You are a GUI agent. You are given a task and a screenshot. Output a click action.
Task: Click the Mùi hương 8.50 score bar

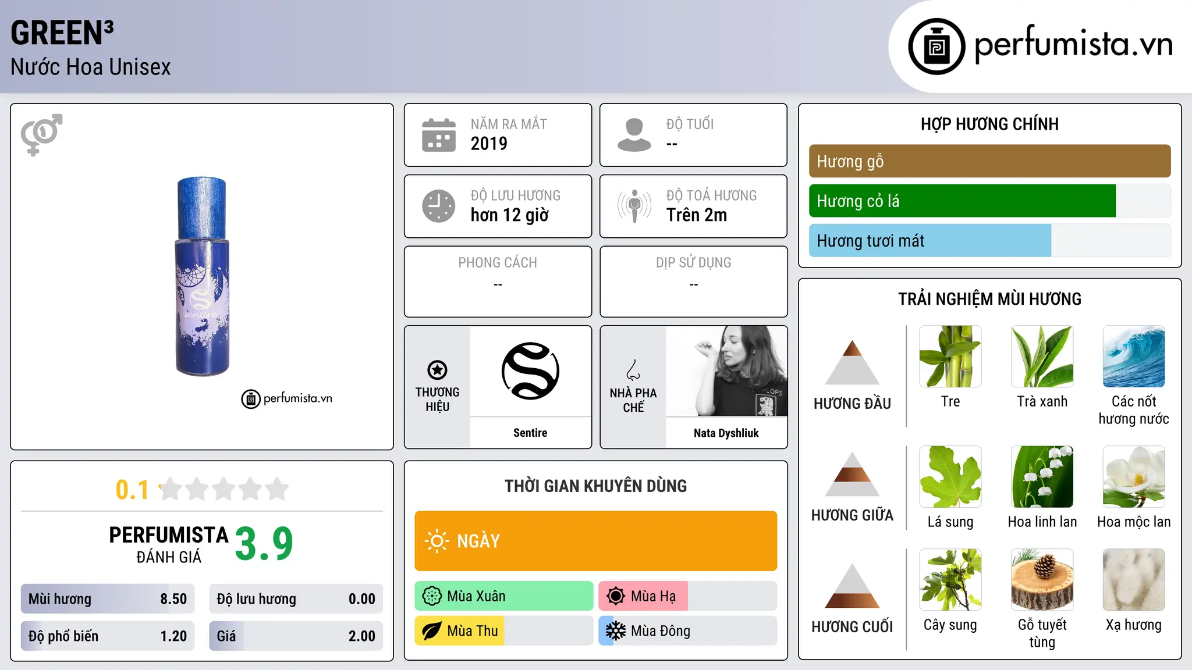pyautogui.click(x=108, y=599)
